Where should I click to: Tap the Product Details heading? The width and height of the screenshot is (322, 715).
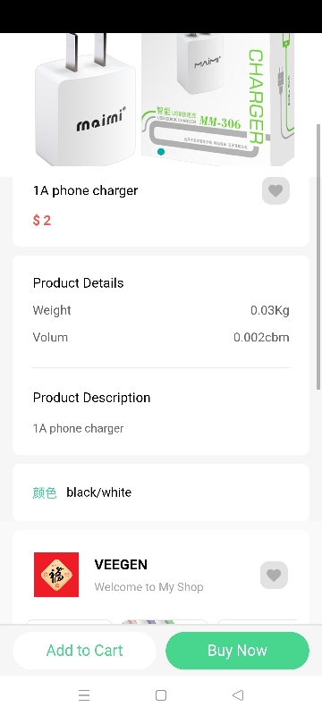79,283
